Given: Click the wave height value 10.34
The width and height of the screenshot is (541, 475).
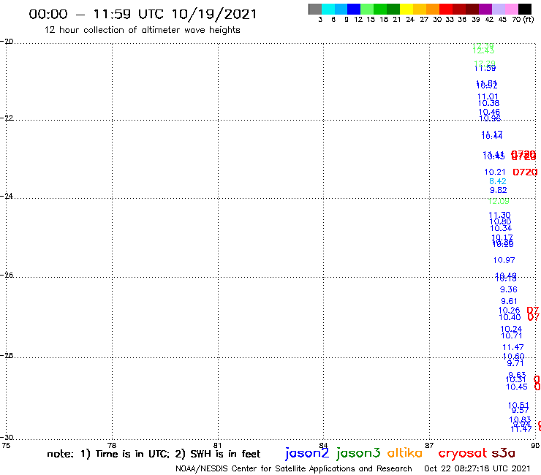Looking at the screenshot, I should (x=501, y=228).
